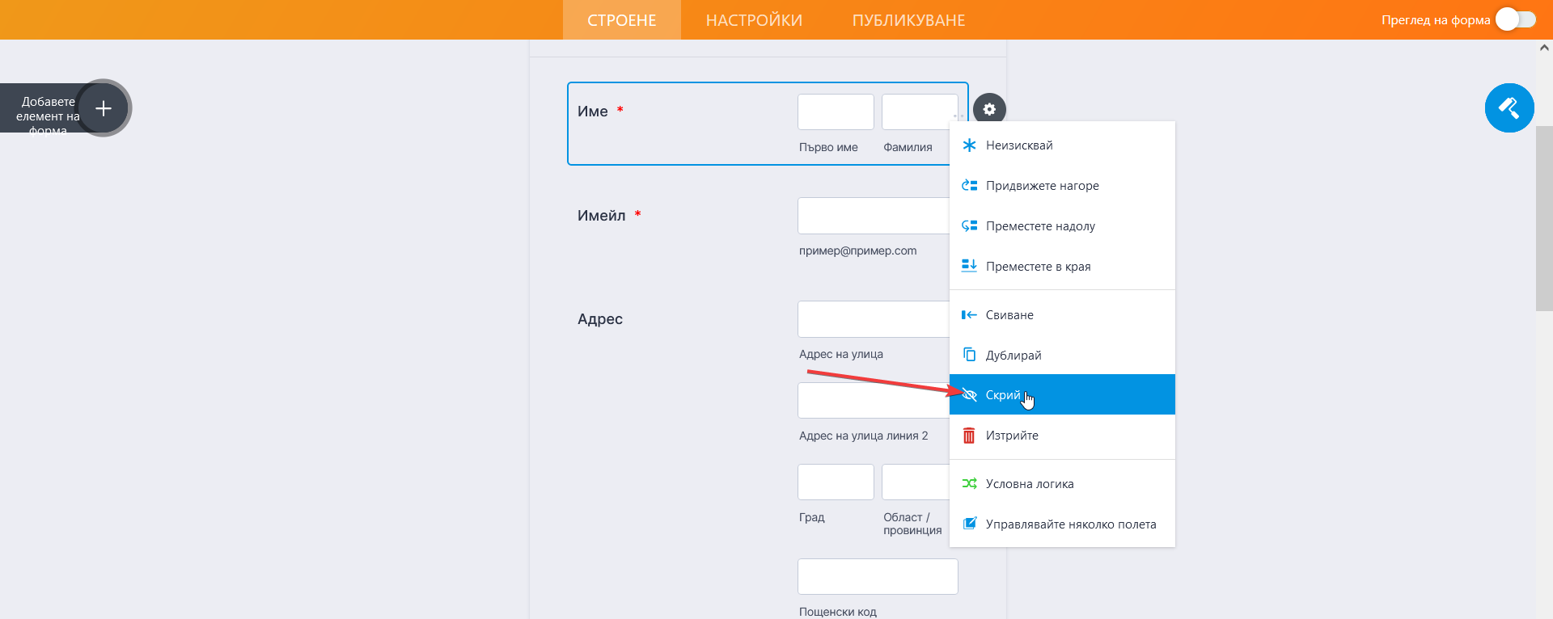
Task: Hide the field using the Скрий option
Action: [x=1003, y=395]
